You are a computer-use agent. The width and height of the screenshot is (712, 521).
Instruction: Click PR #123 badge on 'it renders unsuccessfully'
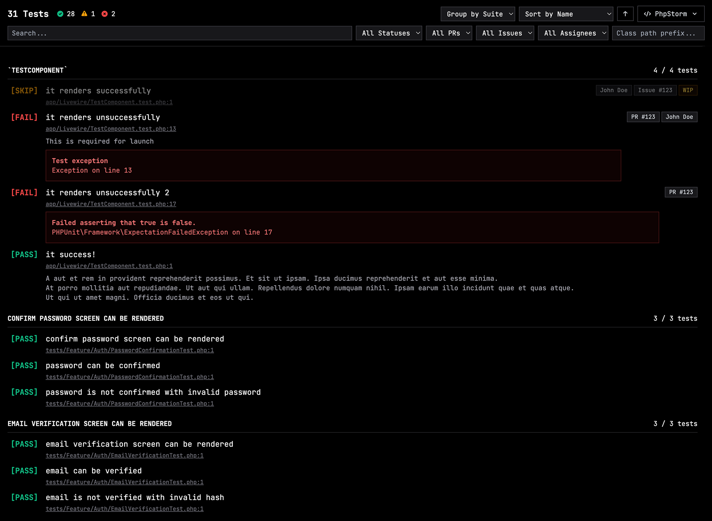pyautogui.click(x=643, y=117)
